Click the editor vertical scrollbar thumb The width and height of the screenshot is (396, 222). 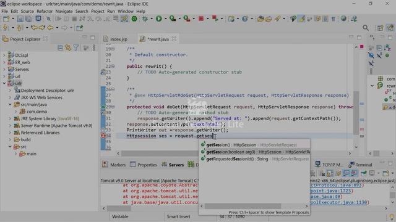click(x=356, y=113)
